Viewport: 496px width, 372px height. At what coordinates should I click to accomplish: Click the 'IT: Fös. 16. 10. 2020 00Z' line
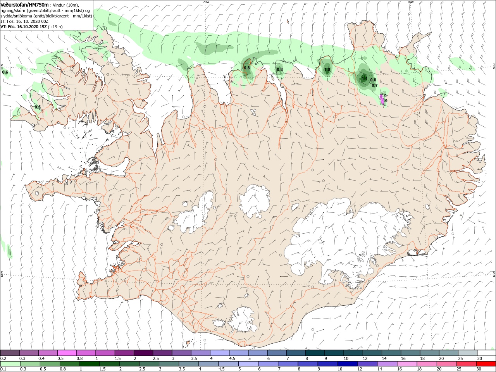(x=24, y=21)
